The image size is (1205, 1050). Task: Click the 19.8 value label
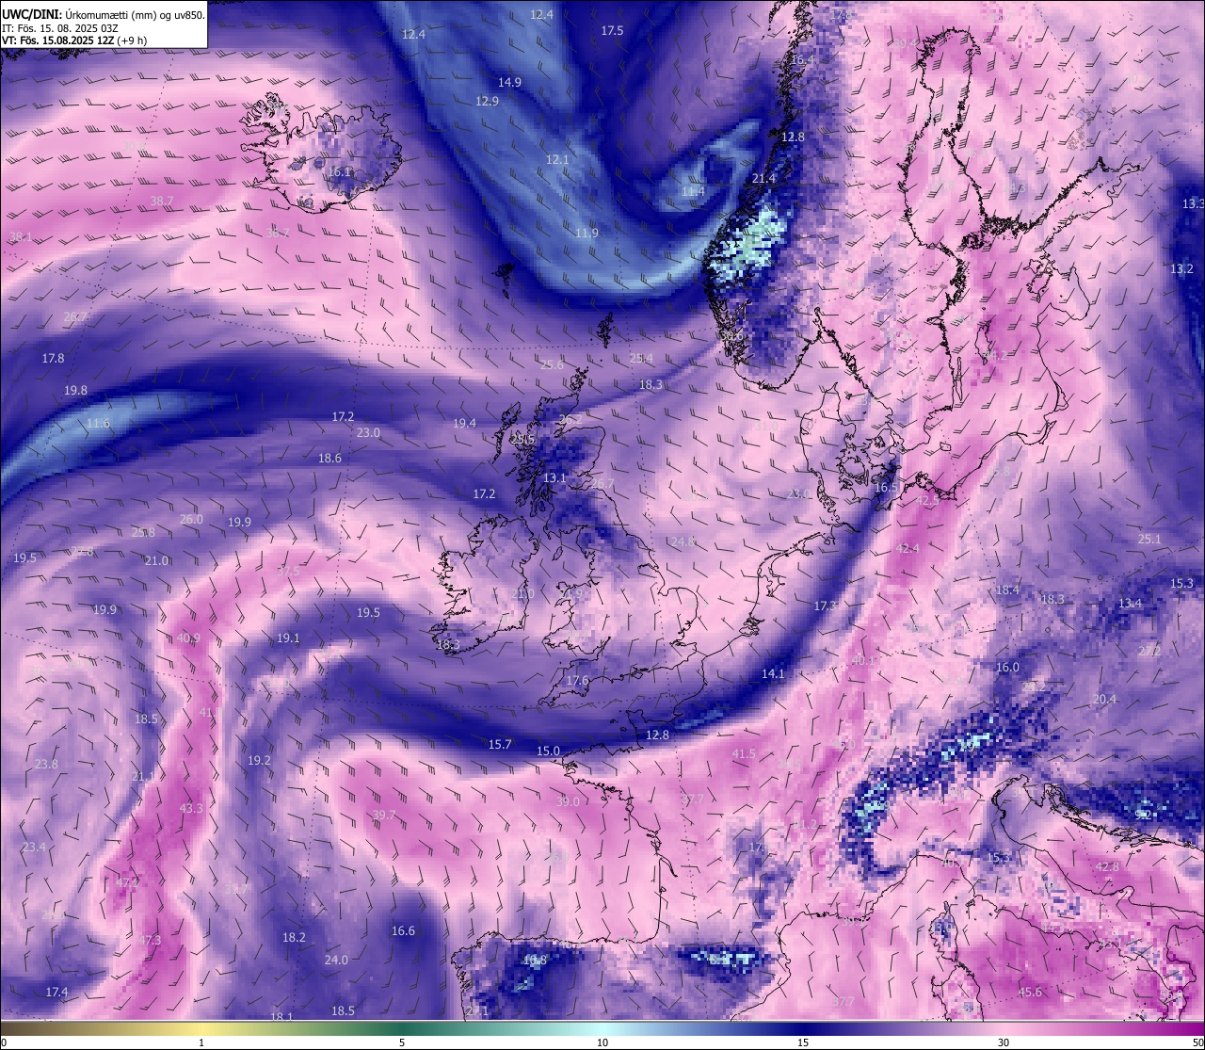[75, 390]
